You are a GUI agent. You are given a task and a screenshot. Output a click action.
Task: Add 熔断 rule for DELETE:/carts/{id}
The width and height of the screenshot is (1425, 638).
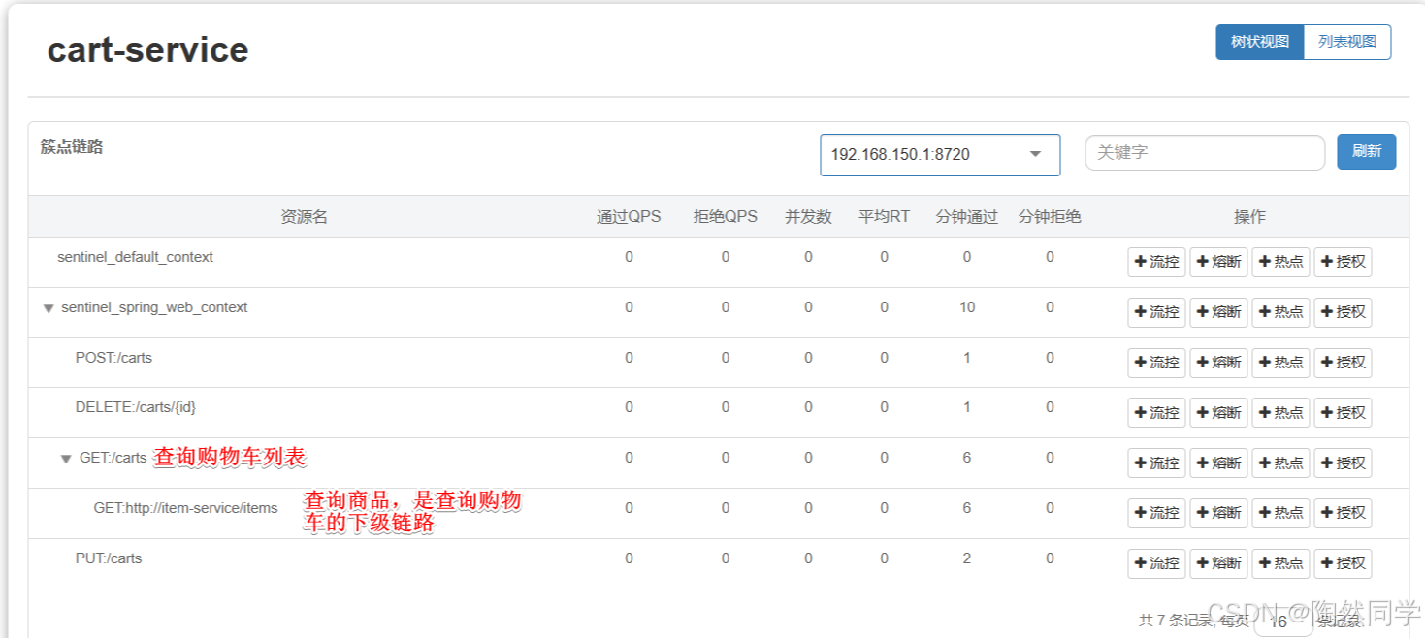(1218, 413)
